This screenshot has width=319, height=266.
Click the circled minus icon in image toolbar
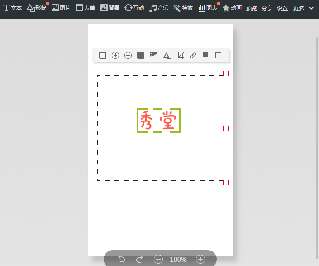click(x=128, y=55)
